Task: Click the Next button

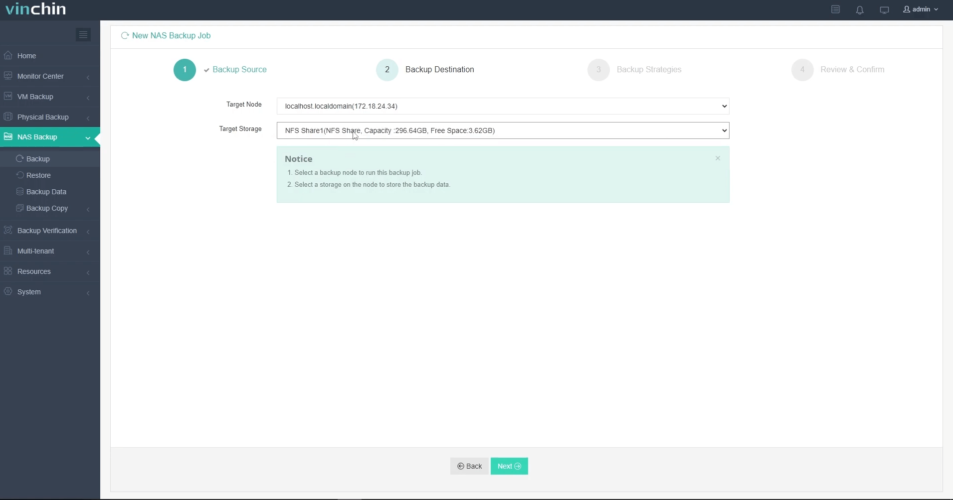Action: [x=509, y=466]
